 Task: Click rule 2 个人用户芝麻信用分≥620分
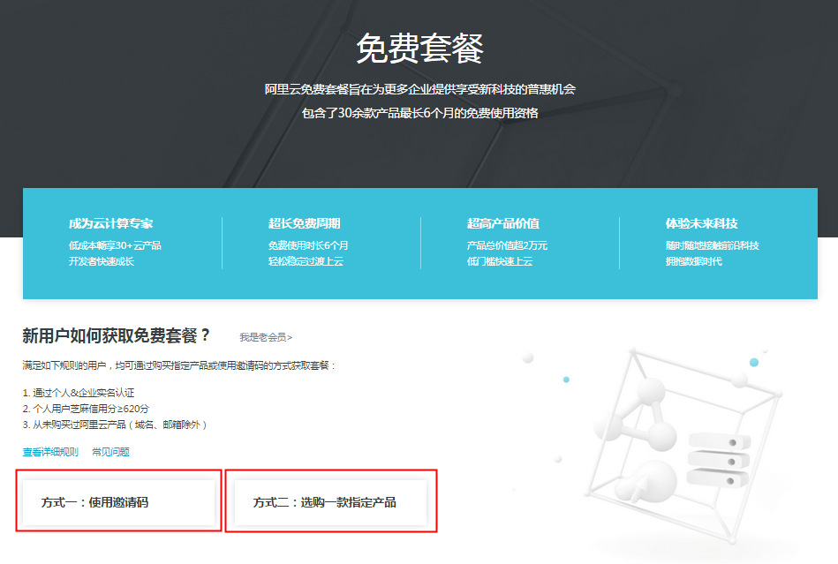click(x=86, y=409)
